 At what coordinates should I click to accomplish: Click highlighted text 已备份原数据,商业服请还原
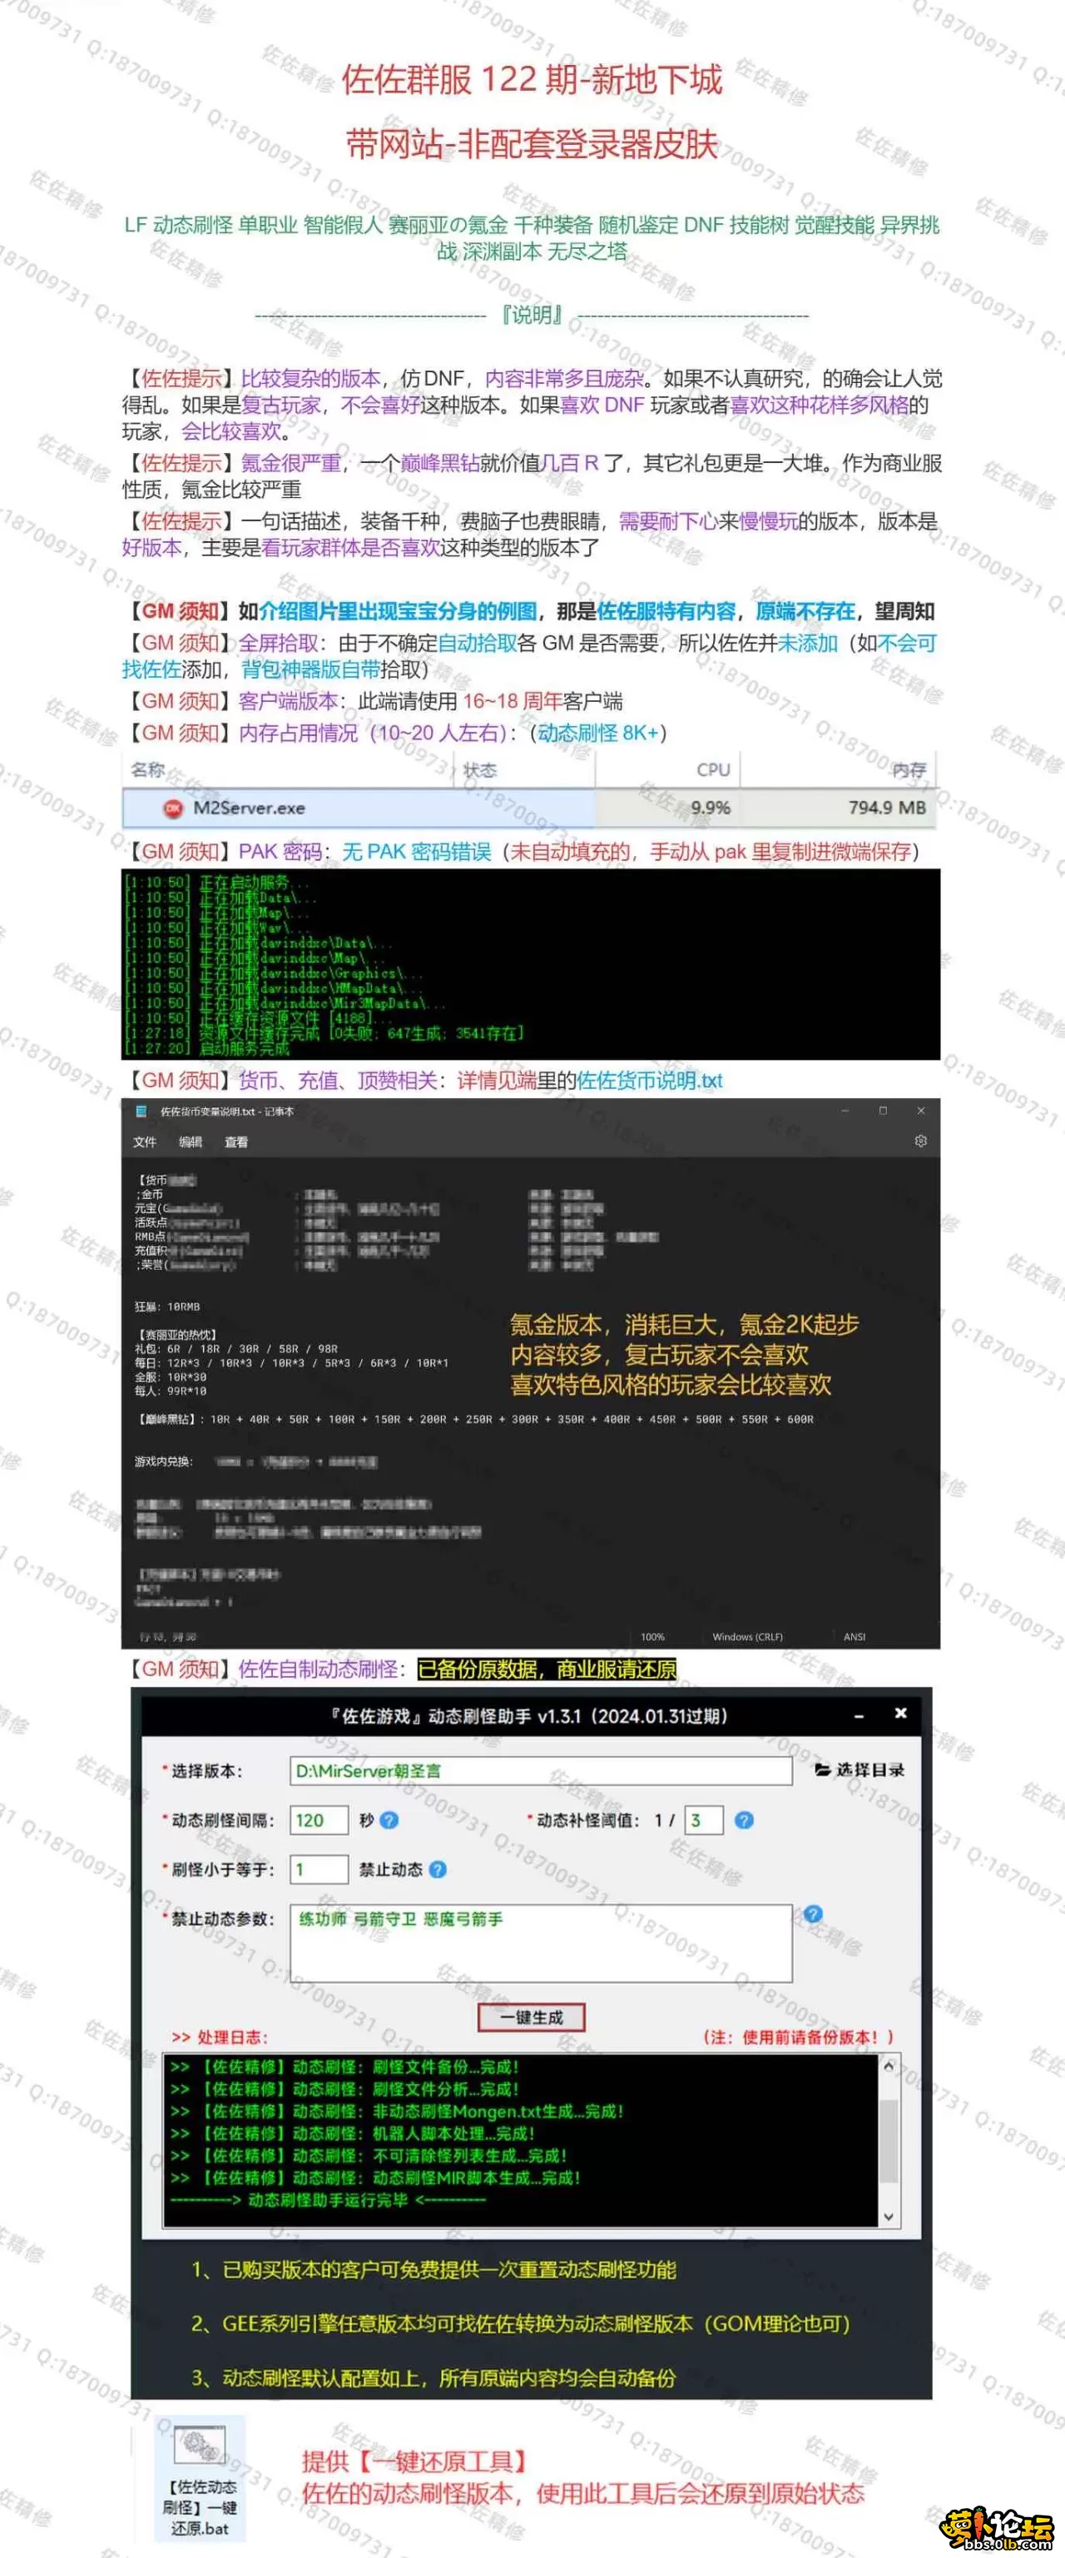[547, 1670]
